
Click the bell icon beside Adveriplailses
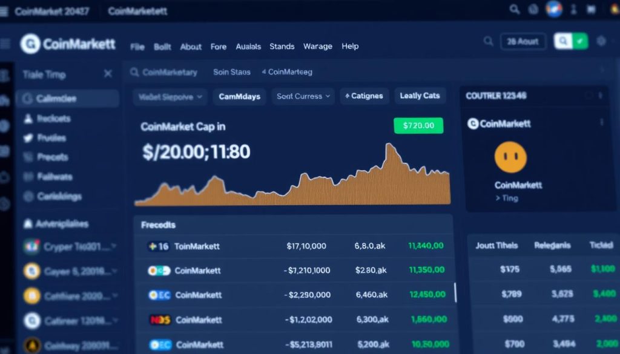coord(28,224)
